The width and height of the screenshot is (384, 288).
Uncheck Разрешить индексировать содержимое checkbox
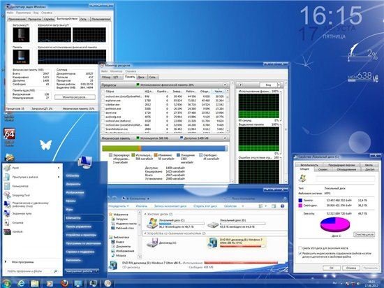[300, 254]
